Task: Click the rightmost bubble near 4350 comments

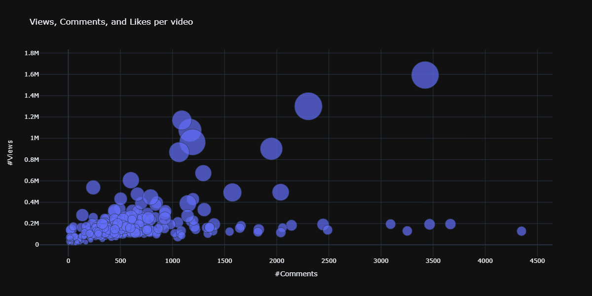Action: pyautogui.click(x=521, y=231)
